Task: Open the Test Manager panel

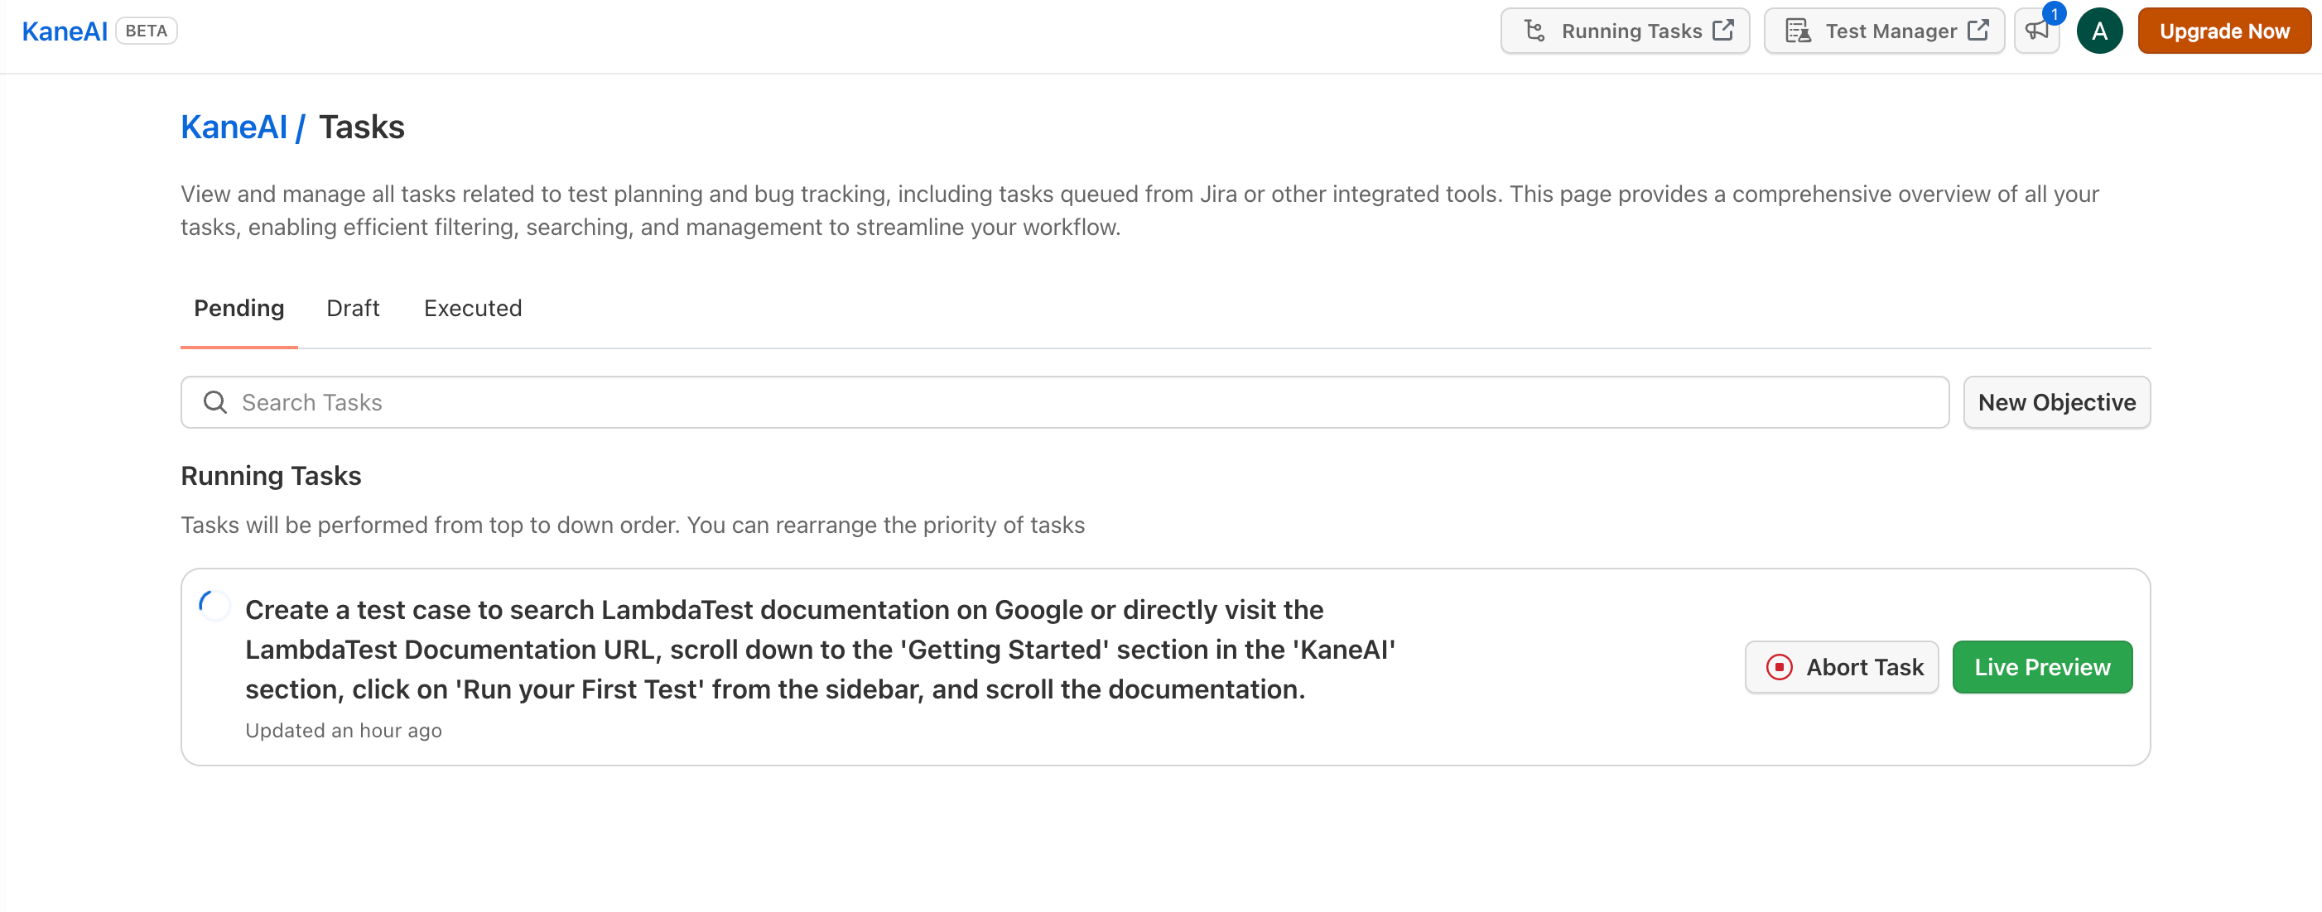Action: [1882, 30]
